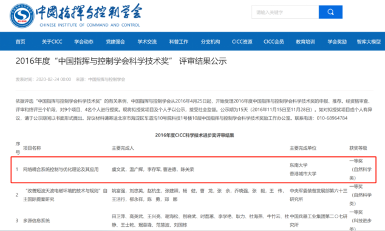The width and height of the screenshot is (385, 231).
Task: Open the 关于CICC menu item
Action: point(52,42)
